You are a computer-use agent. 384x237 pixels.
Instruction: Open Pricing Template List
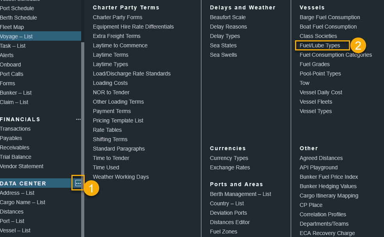[118, 120]
